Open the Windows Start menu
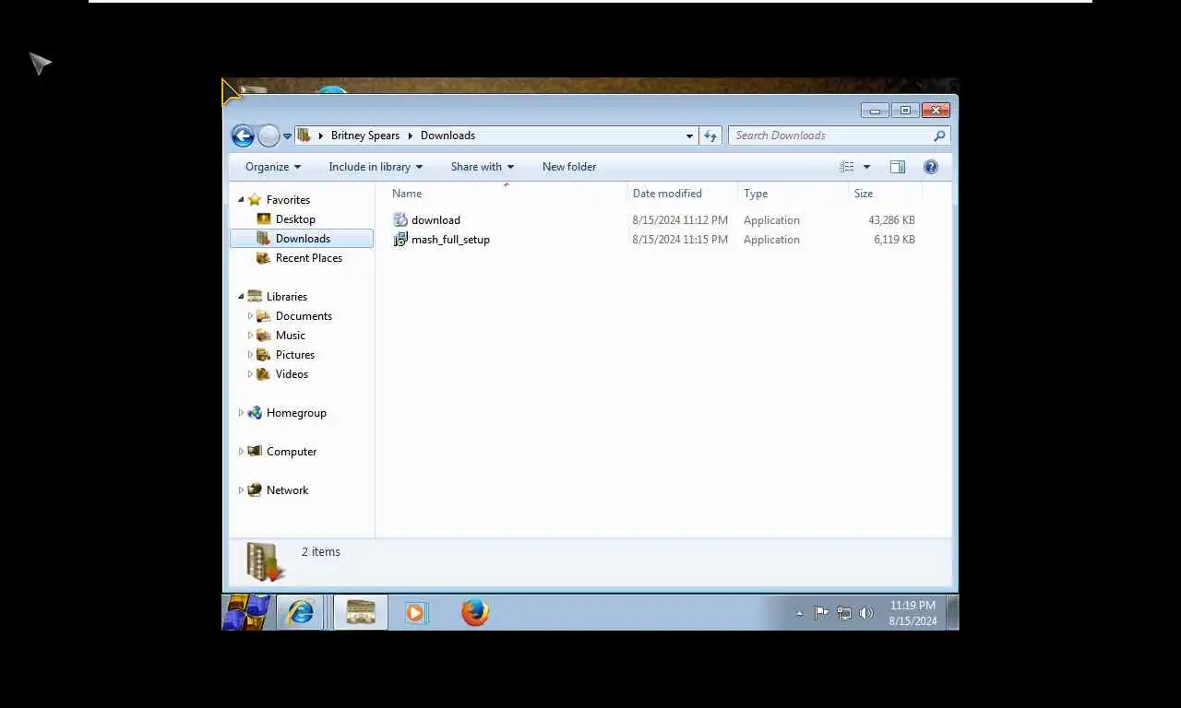The height and width of the screenshot is (708, 1181). [247, 612]
